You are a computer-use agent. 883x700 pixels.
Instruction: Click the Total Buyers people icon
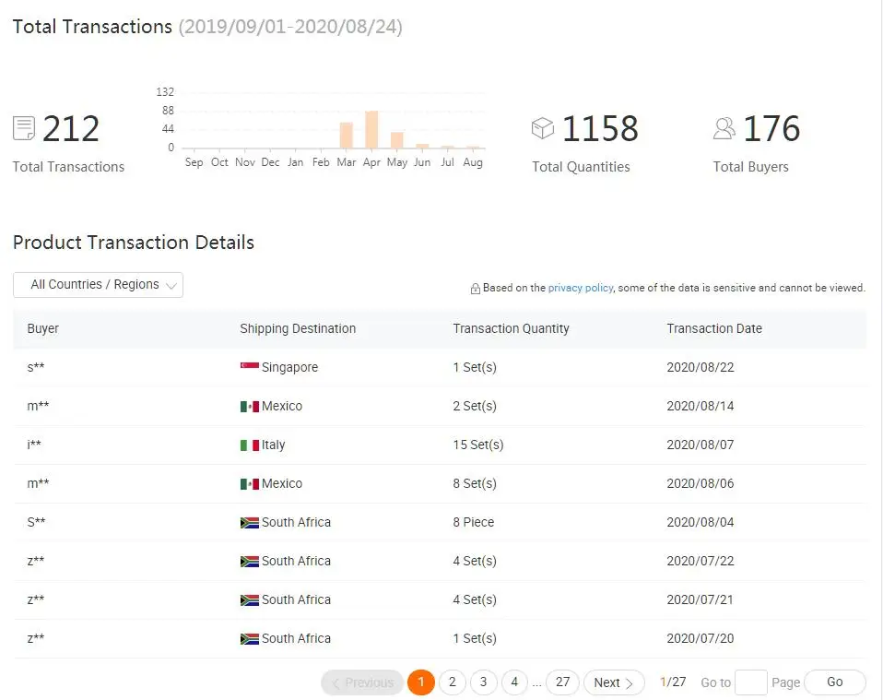tap(724, 128)
